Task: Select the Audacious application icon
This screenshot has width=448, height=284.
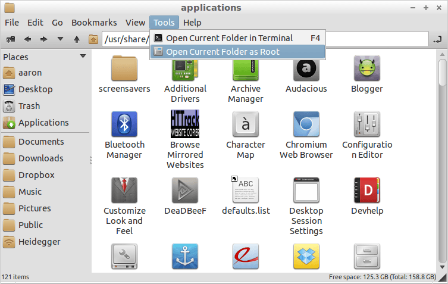Action: 306,70
